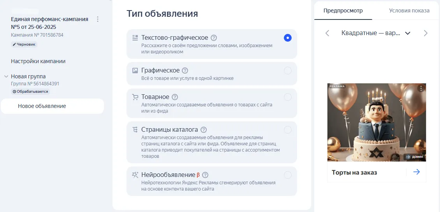Click three-dot menu on ad preview image
This screenshot has height=212, width=440.
tap(421, 88)
